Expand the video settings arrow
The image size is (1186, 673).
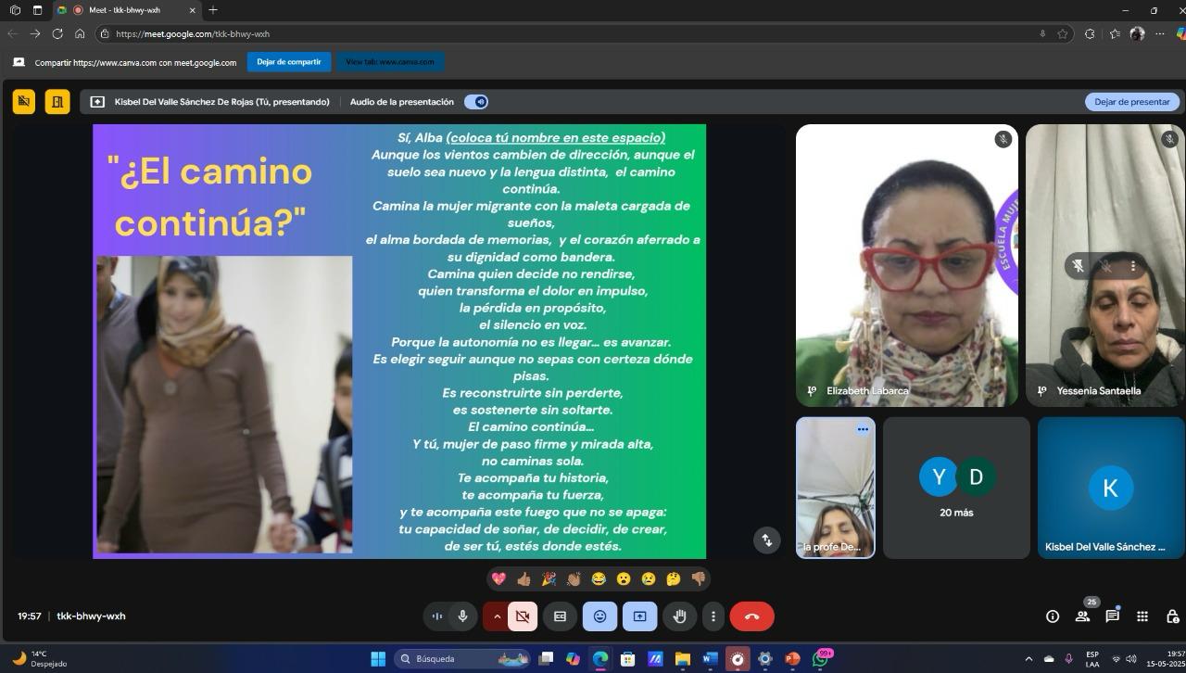point(497,616)
